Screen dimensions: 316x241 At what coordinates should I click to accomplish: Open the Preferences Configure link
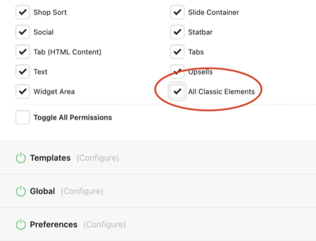pos(104,225)
